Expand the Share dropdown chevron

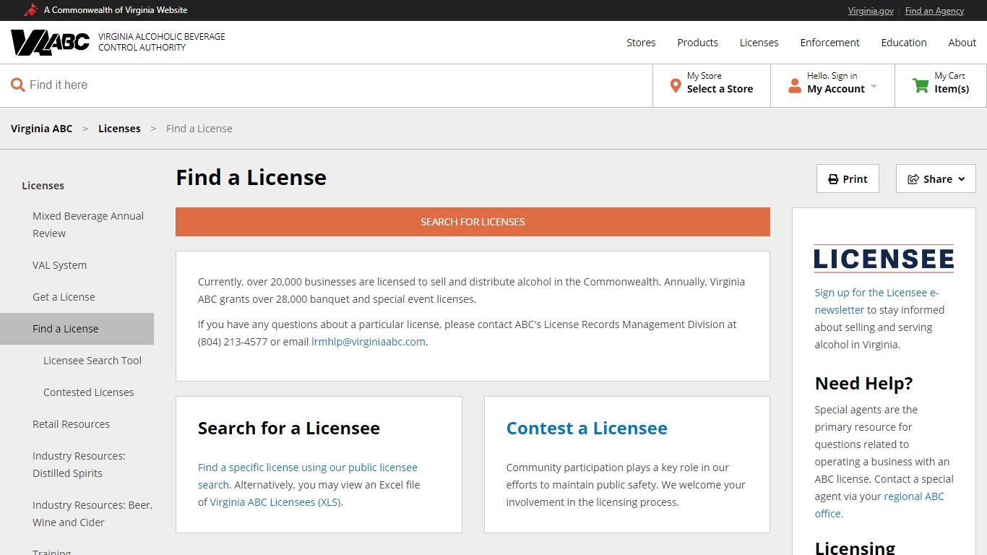coord(962,179)
